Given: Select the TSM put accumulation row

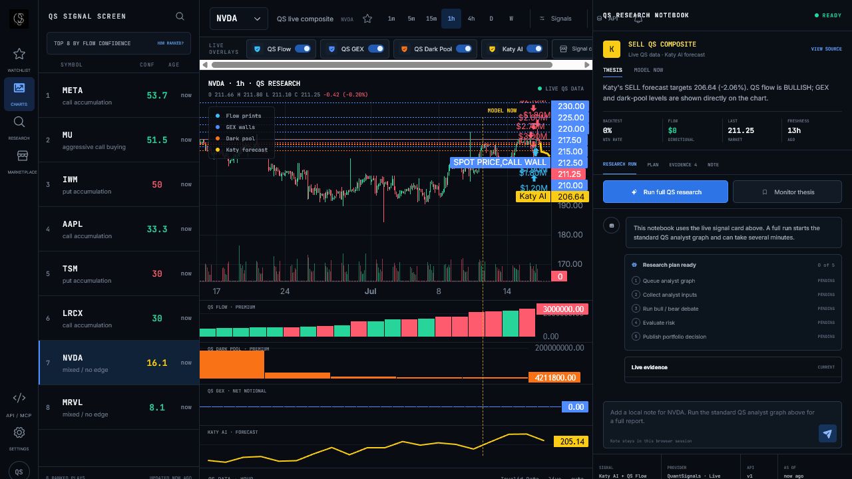Looking at the screenshot, I should (118, 273).
